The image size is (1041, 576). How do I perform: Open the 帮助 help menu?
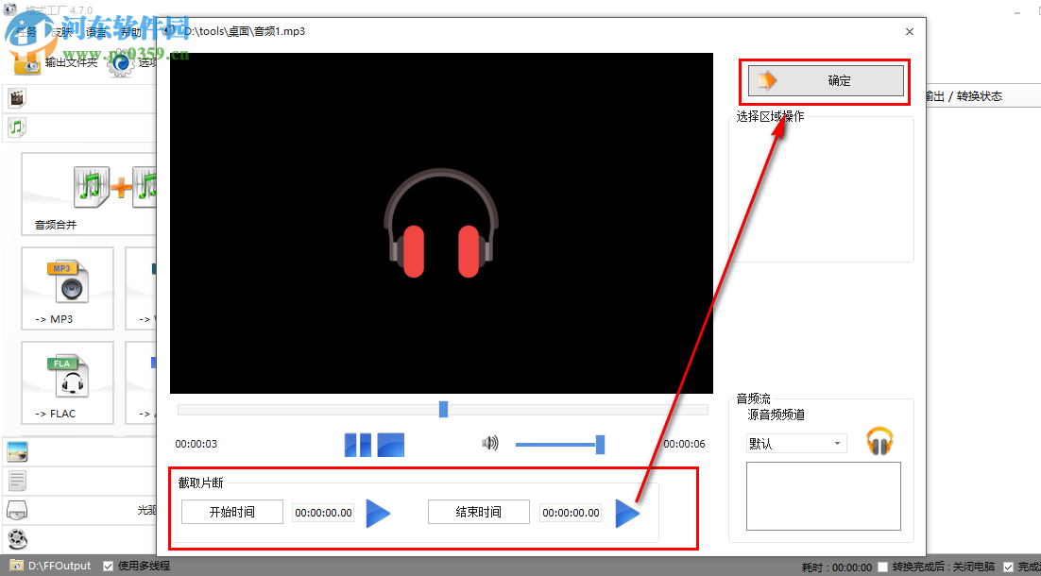tap(130, 31)
